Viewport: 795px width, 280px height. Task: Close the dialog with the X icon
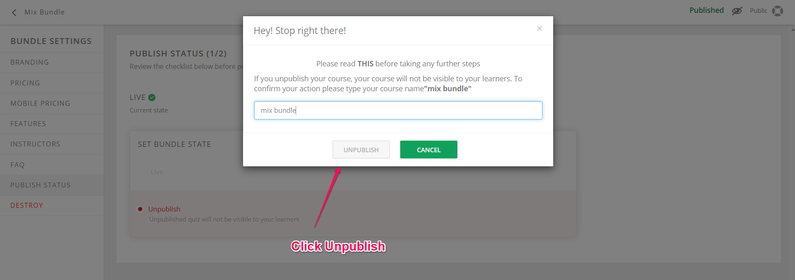[x=540, y=29]
